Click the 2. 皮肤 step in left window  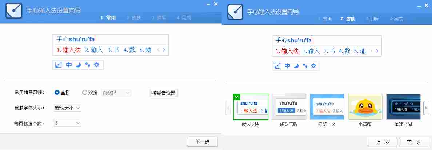pos(133,17)
